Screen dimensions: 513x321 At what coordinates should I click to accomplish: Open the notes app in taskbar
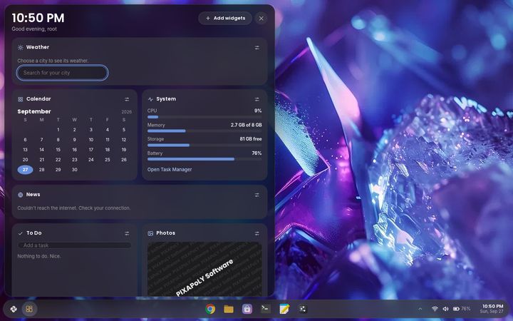point(284,309)
